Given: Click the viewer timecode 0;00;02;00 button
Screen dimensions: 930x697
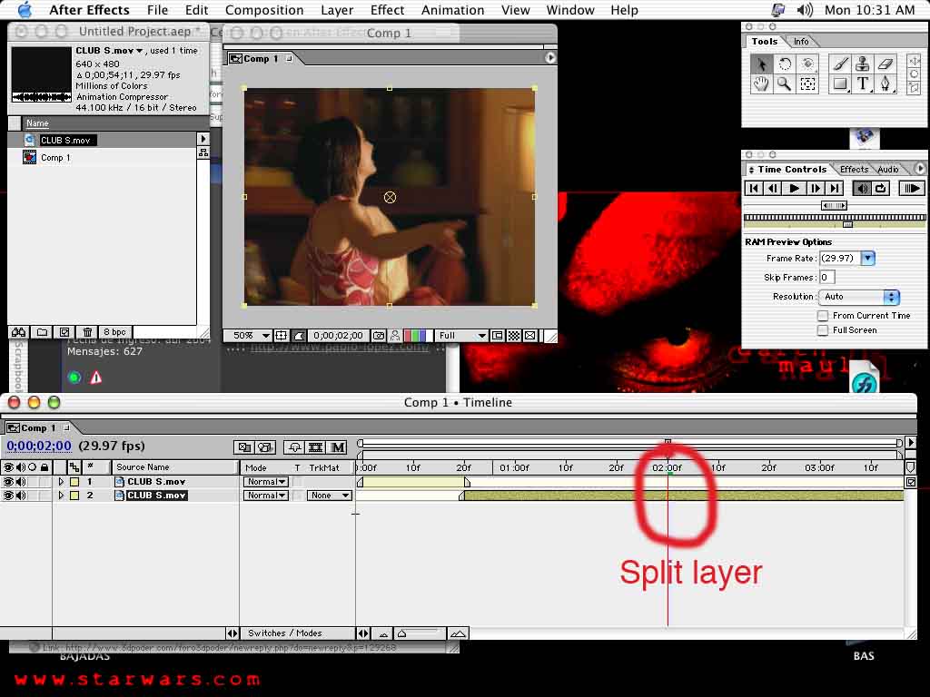Looking at the screenshot, I should (338, 336).
